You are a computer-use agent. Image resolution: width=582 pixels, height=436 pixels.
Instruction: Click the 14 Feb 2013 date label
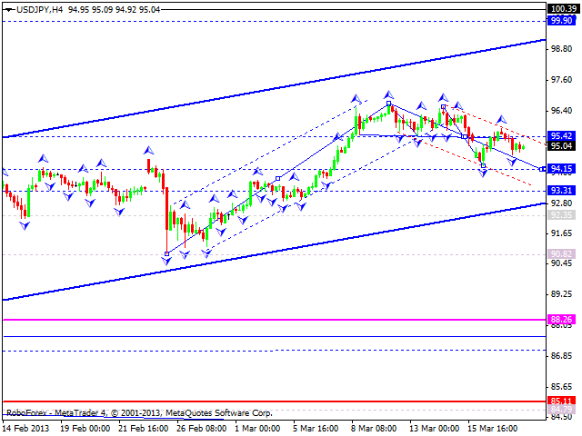point(25,429)
